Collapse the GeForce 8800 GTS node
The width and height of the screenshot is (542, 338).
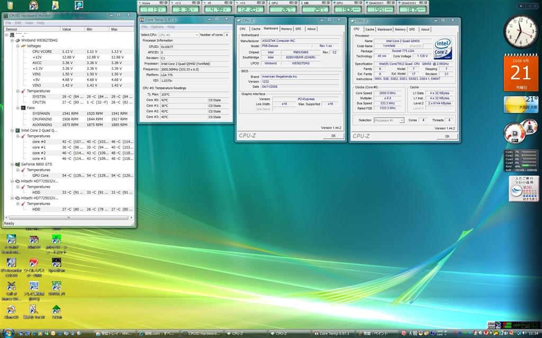coord(12,164)
